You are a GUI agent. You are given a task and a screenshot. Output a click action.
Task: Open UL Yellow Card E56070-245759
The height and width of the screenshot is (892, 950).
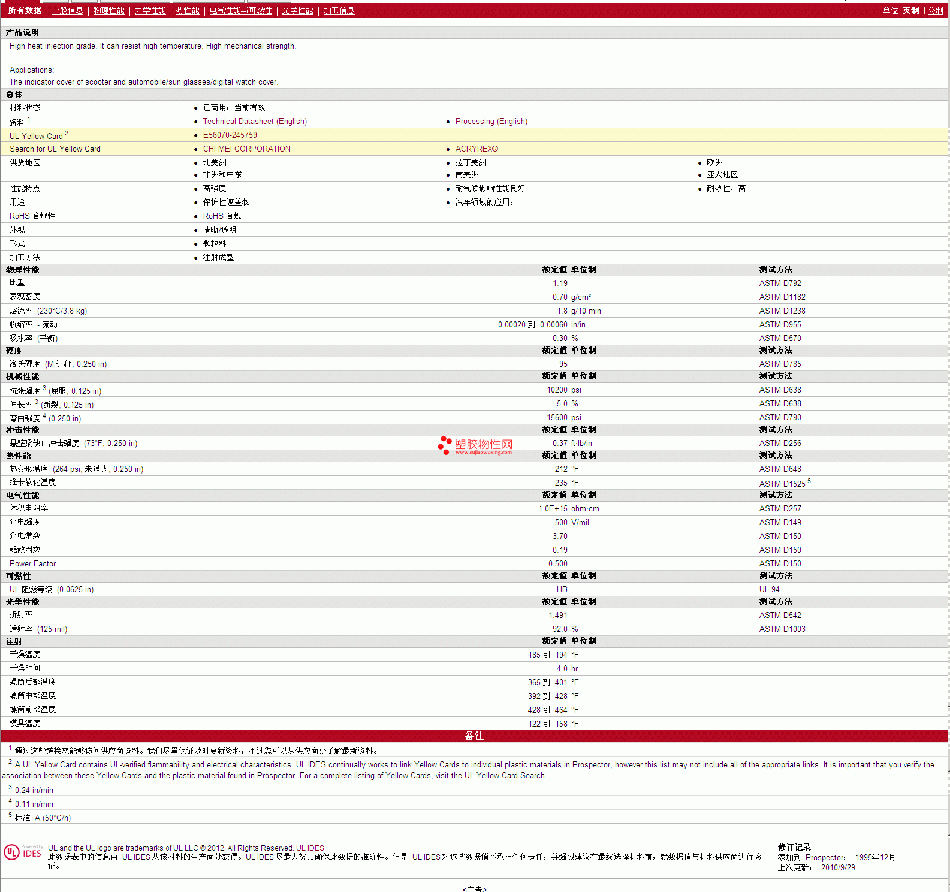[x=230, y=135]
